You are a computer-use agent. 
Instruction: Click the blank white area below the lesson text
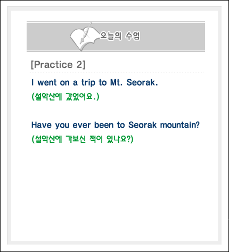point(114,191)
